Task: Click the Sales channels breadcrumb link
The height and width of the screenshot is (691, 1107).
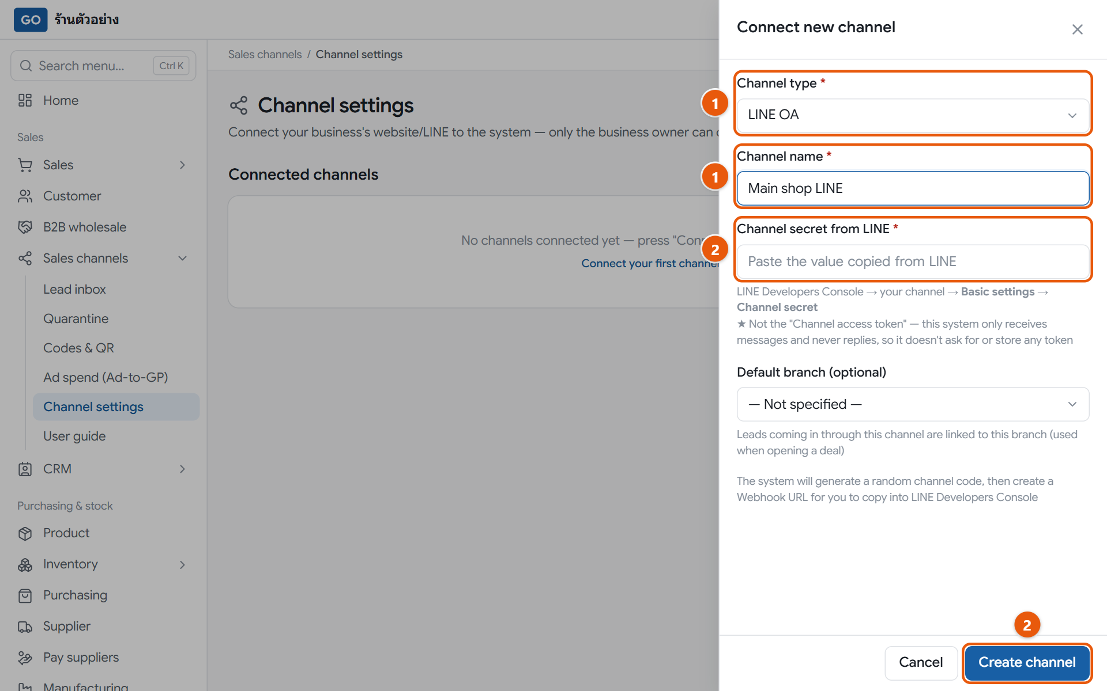Action: (x=265, y=54)
